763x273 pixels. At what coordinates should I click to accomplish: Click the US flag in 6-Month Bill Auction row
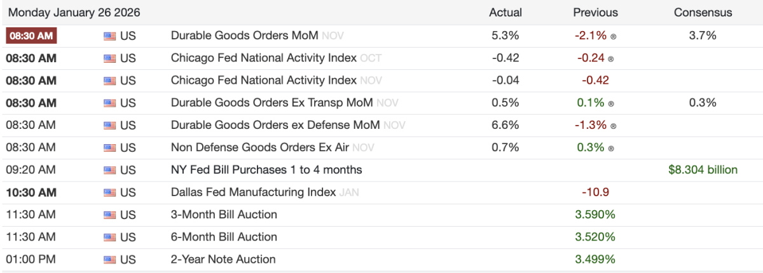point(109,237)
